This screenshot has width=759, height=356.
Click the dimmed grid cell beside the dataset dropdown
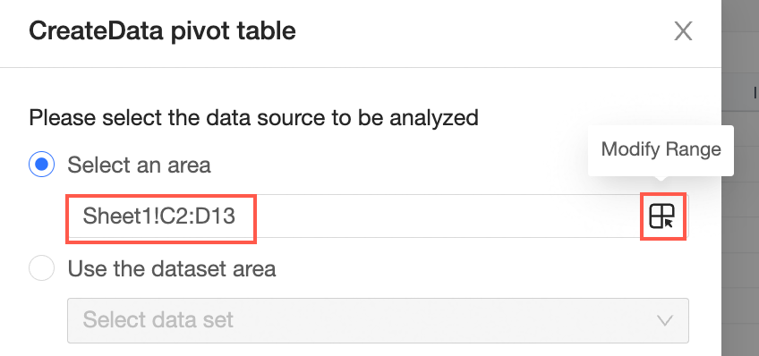pyautogui.click(x=740, y=320)
